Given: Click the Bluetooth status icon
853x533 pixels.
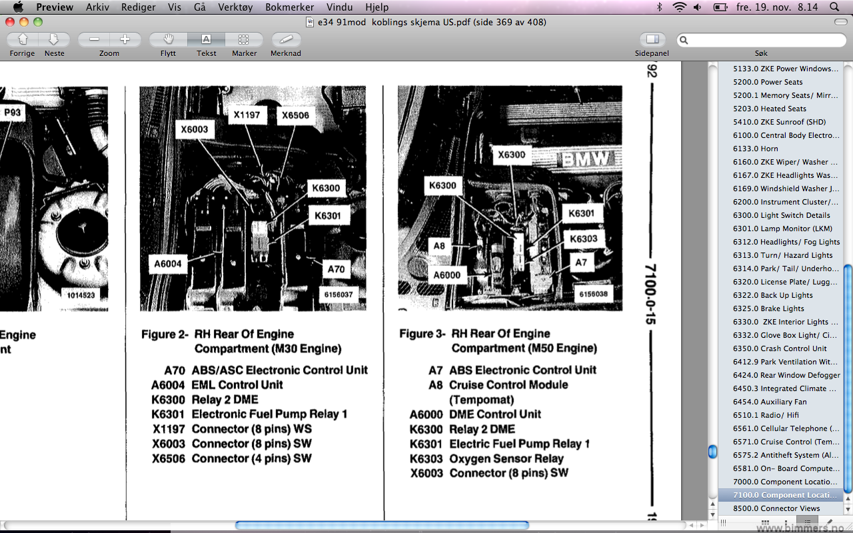Looking at the screenshot, I should [x=660, y=7].
